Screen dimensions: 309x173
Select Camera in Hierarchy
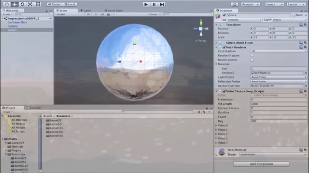tap(13, 26)
